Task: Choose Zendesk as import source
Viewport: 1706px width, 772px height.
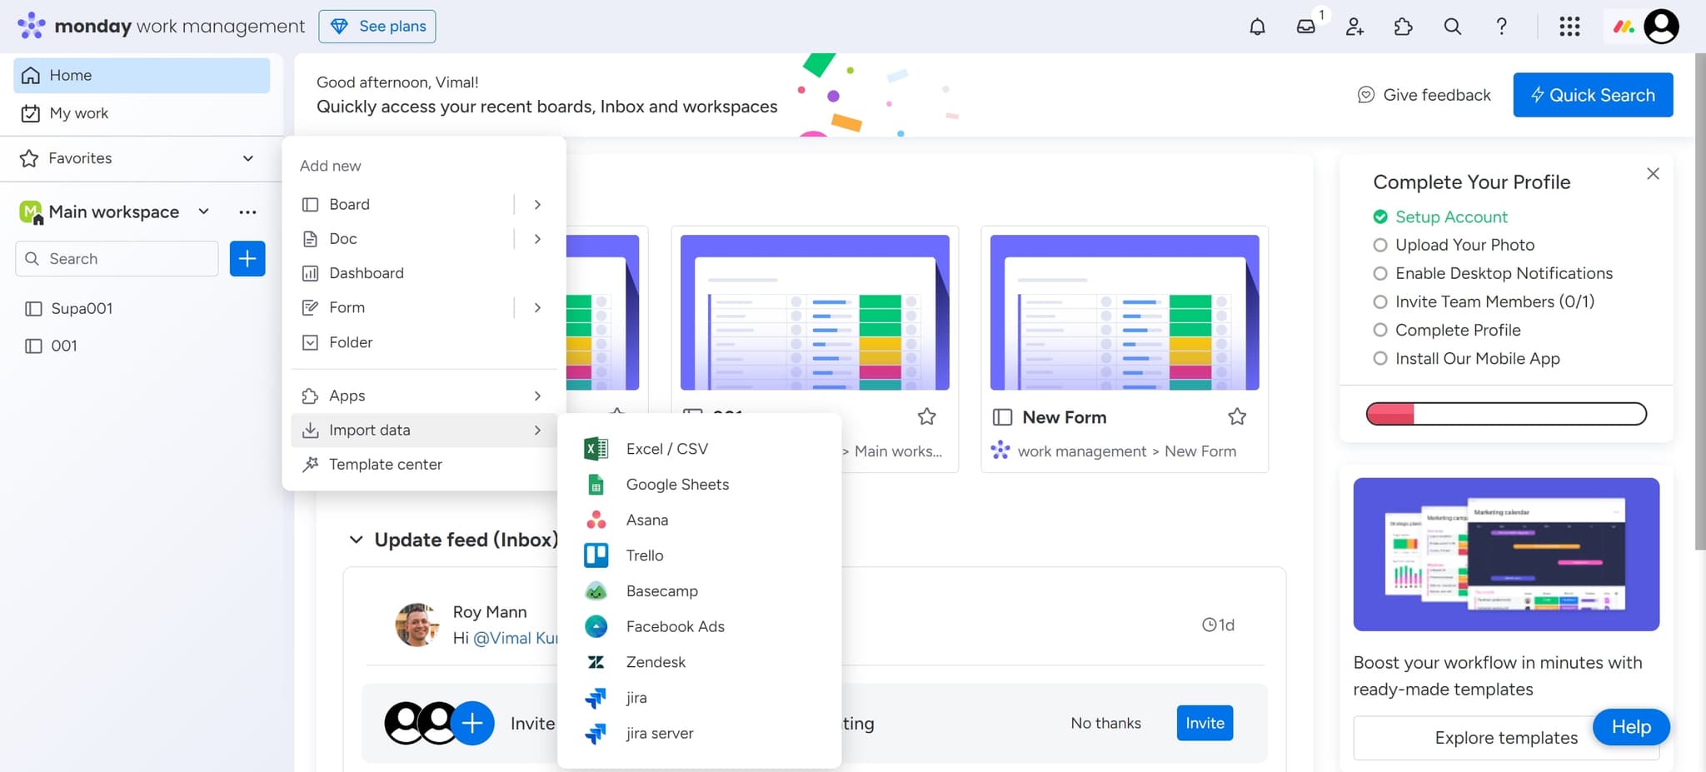Action: pyautogui.click(x=656, y=661)
